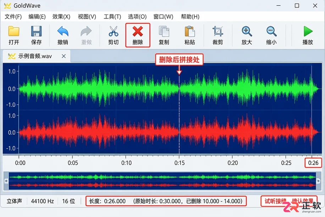Close the GoldWave window
This screenshot has height=217, width=325.
point(315,6)
